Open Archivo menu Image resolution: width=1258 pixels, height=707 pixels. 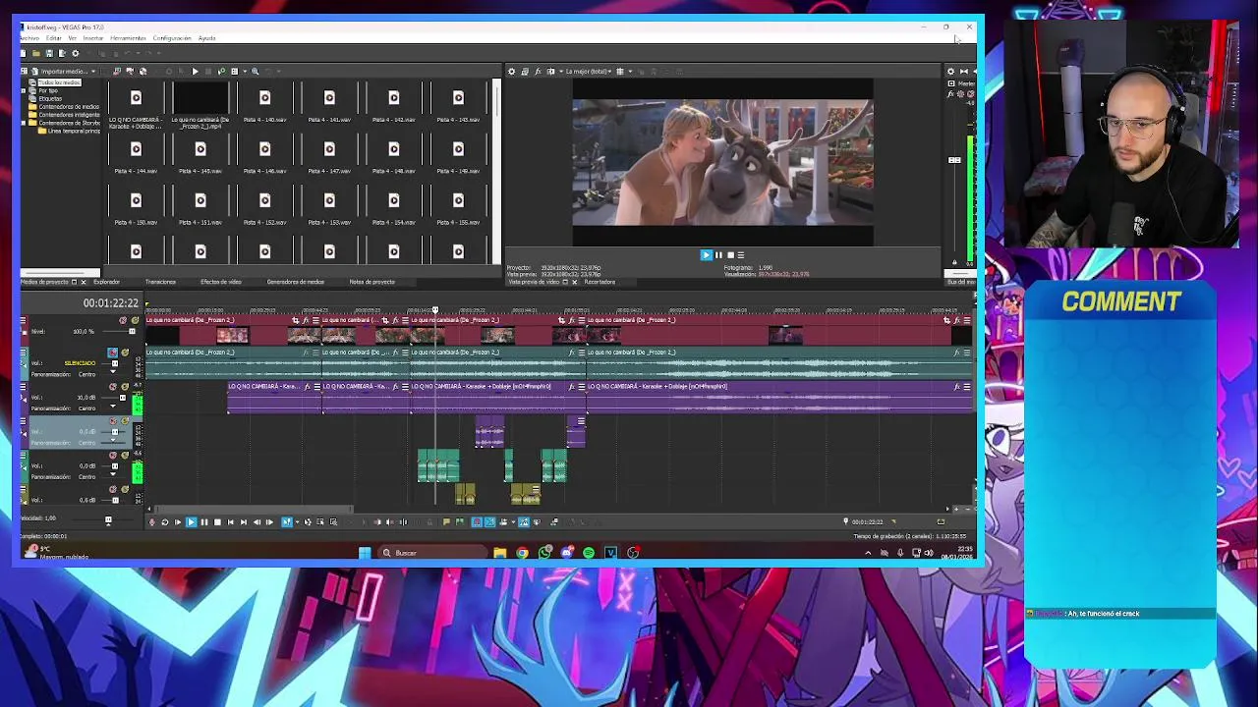click(x=29, y=38)
